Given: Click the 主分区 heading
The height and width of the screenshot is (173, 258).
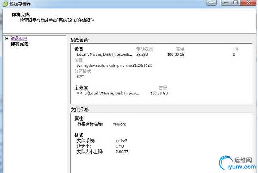Looking at the screenshot, I should 81,88.
